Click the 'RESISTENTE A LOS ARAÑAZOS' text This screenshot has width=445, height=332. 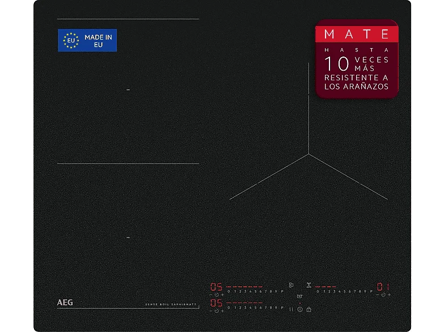(x=357, y=82)
